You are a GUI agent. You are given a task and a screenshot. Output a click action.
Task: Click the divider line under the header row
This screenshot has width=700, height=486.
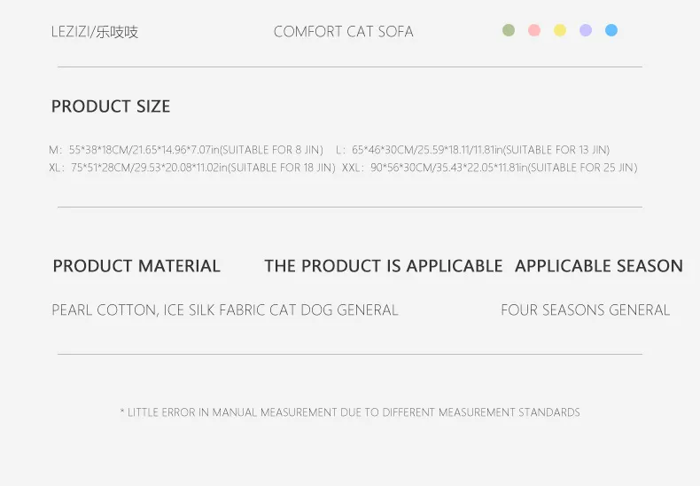(350, 67)
